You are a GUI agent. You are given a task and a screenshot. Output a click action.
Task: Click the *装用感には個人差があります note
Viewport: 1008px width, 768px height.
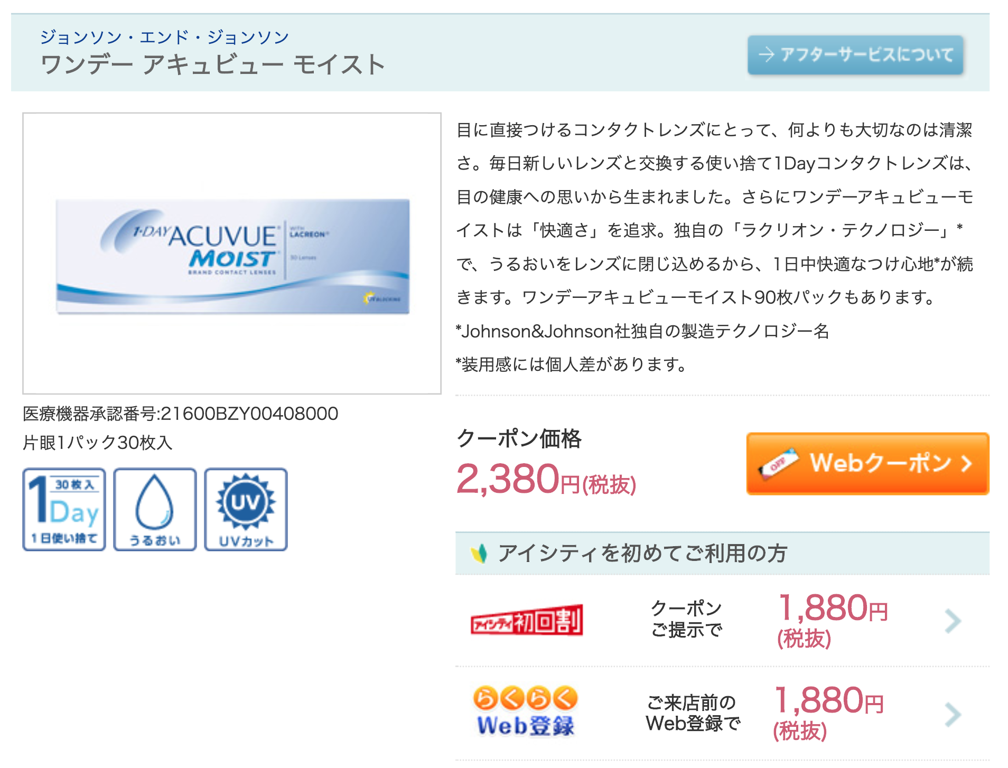571,364
